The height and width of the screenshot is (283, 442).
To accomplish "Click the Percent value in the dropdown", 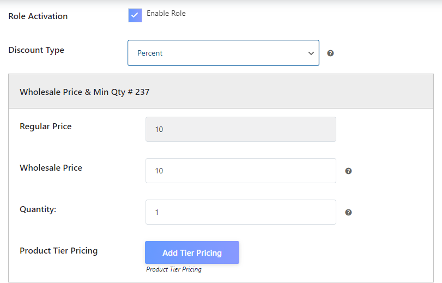I will tap(150, 53).
